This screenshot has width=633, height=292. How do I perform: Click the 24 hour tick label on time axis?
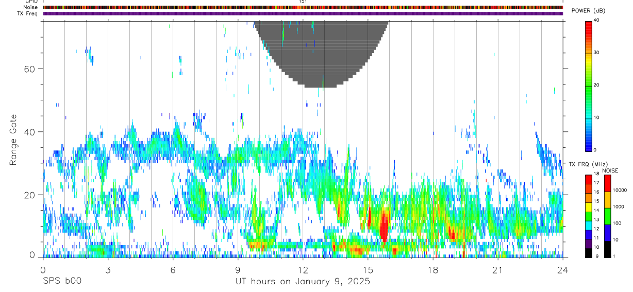(x=563, y=270)
